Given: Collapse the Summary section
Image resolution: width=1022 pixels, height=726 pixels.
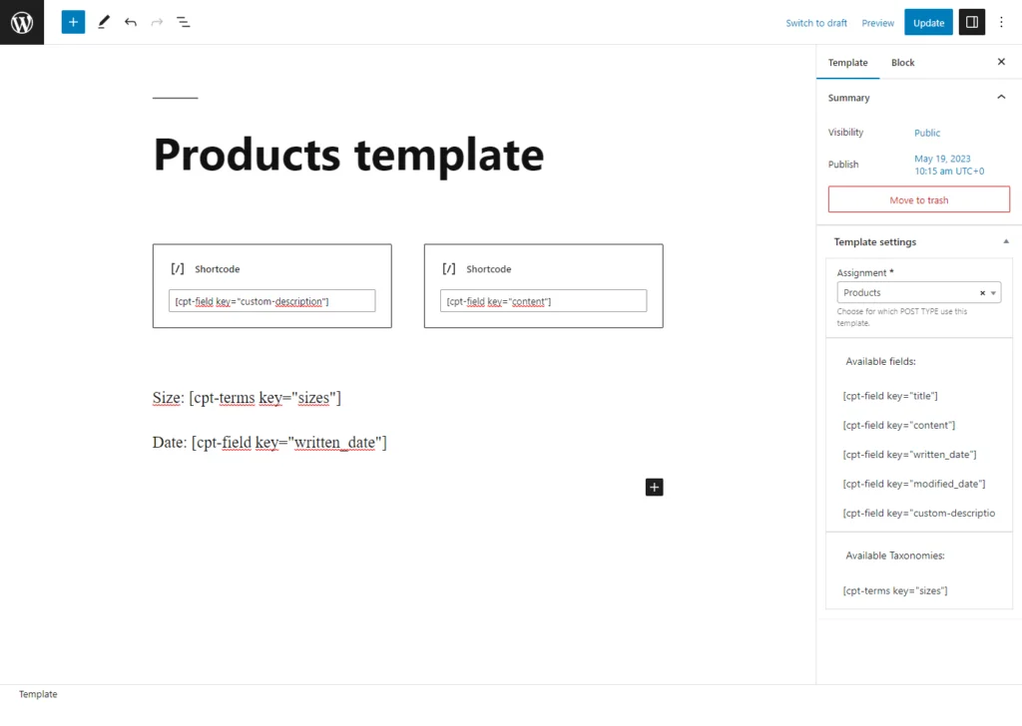Looking at the screenshot, I should click(1001, 97).
